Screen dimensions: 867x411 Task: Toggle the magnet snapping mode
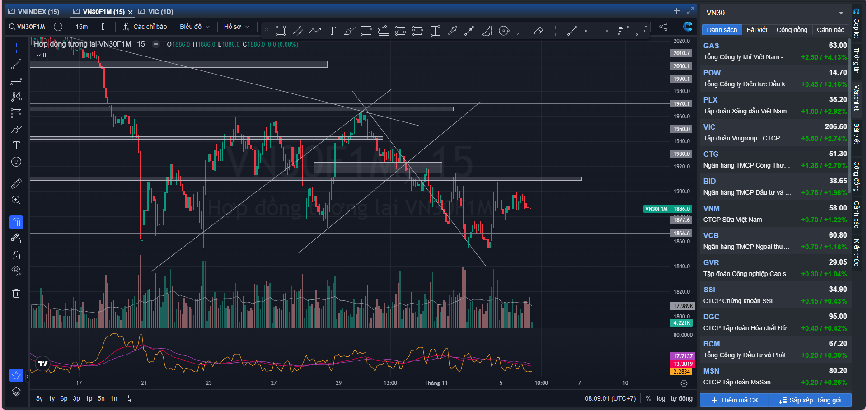[16, 222]
